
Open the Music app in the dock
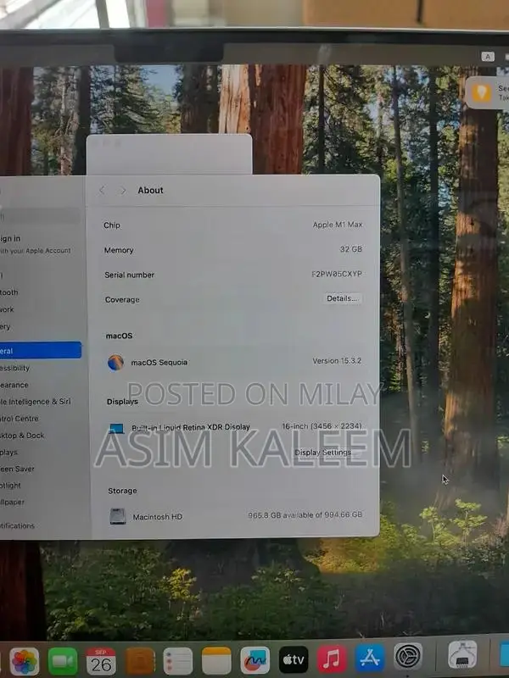pos(332,659)
